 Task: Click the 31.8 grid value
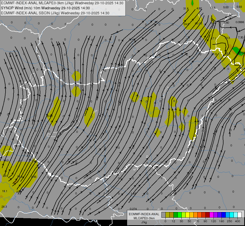(186, 9)
